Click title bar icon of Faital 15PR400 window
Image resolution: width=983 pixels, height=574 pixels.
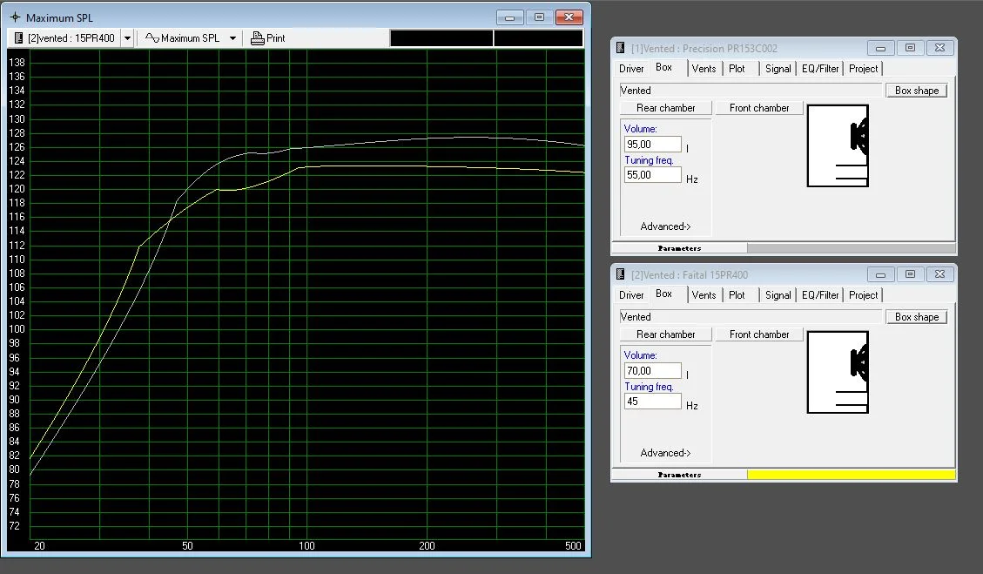(620, 275)
